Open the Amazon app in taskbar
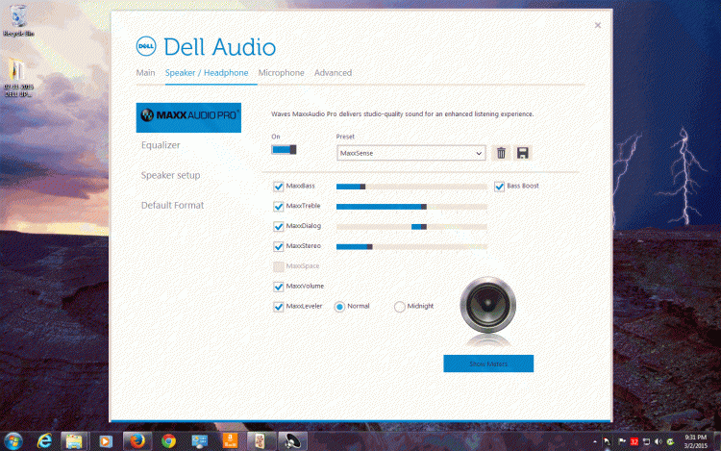Viewport: 721px width, 451px height. coord(230,441)
